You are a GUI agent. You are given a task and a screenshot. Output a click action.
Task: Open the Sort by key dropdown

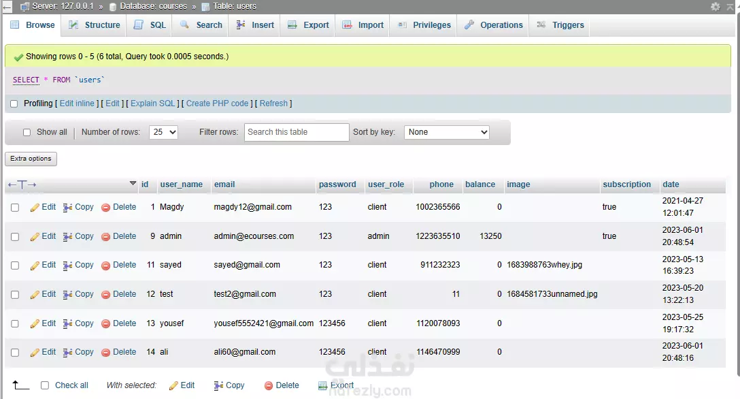point(446,132)
